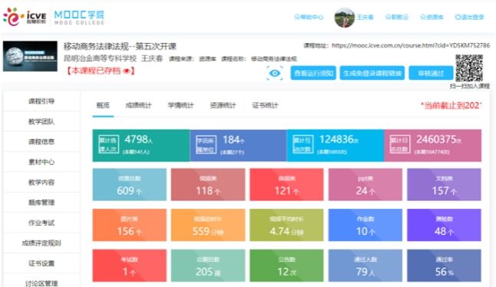Open the user avatar picture in header
The image size is (496, 287).
coord(345,18)
